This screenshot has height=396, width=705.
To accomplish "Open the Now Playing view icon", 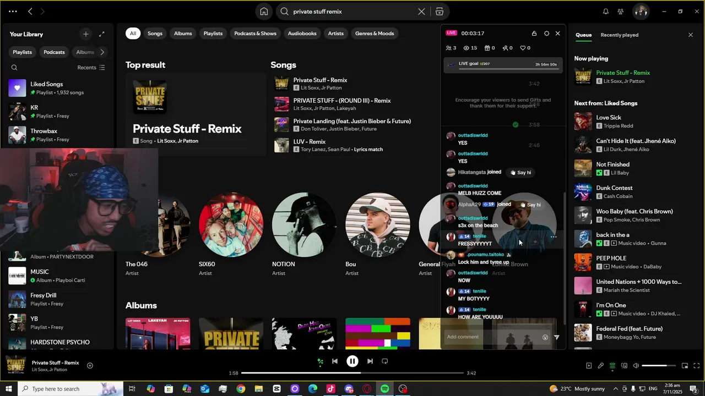I will coord(589,366).
